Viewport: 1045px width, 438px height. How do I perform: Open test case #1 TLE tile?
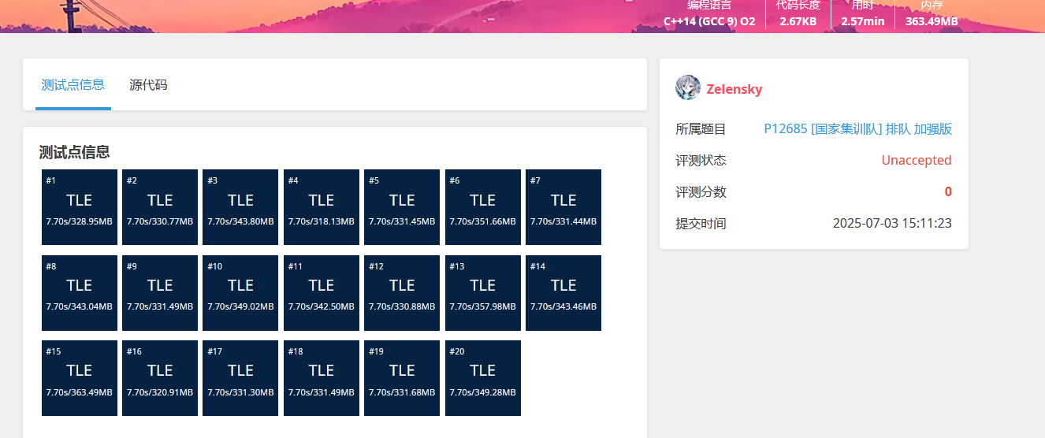point(80,207)
